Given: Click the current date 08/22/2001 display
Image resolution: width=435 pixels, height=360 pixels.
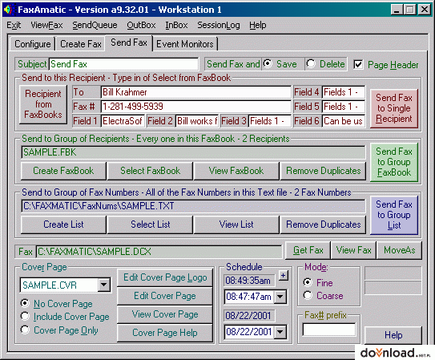Looking at the screenshot, I should pyautogui.click(x=249, y=316).
